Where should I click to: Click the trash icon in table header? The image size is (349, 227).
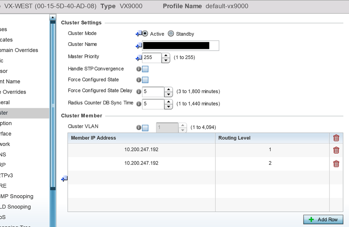(x=336, y=138)
